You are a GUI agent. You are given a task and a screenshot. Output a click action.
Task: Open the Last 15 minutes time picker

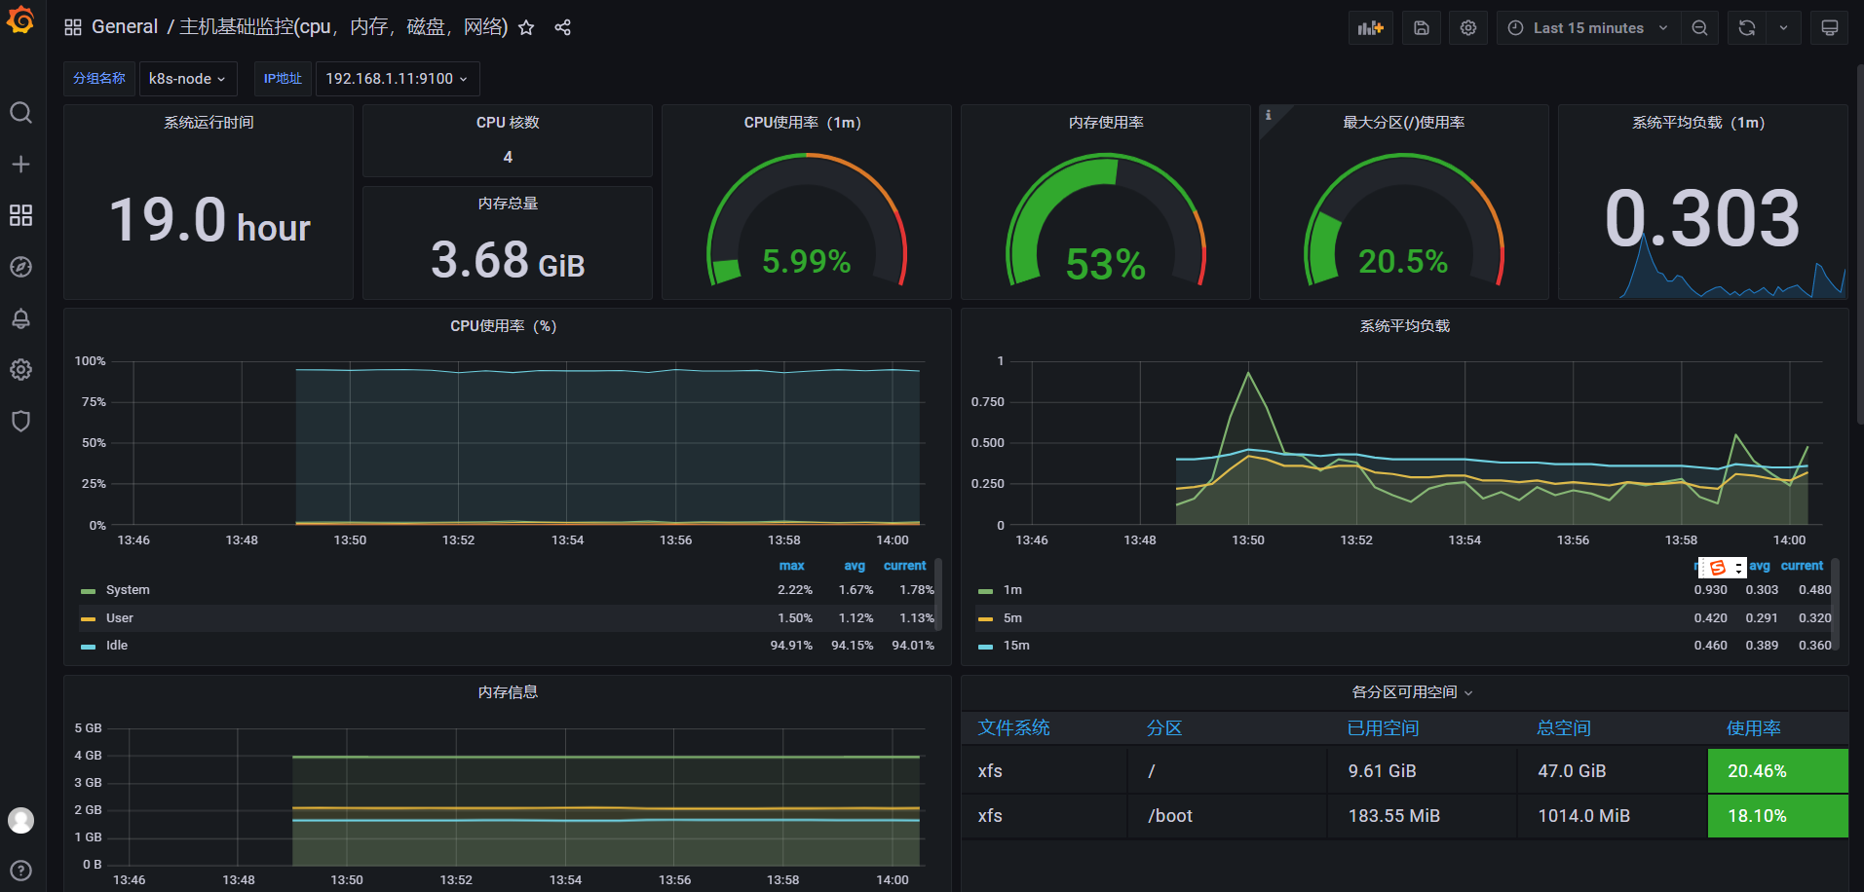click(x=1588, y=28)
